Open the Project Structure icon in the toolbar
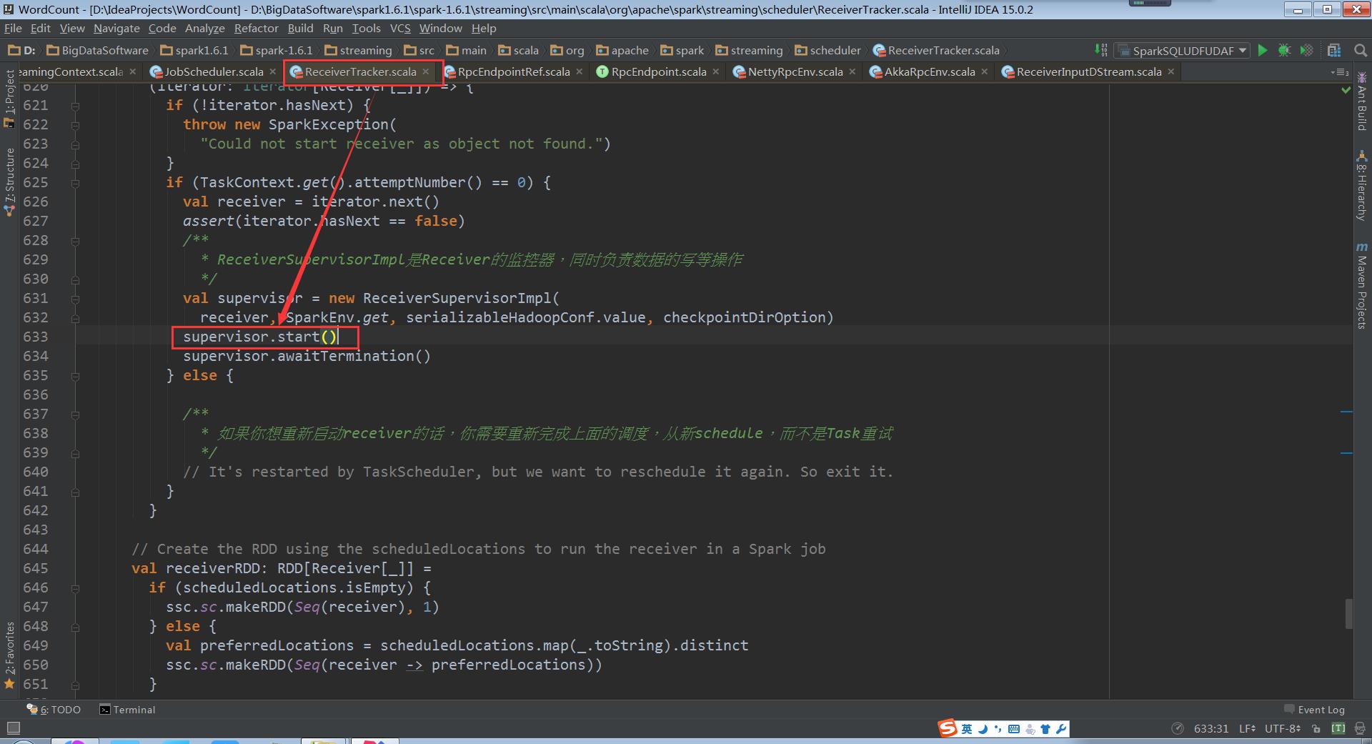The image size is (1372, 744). pos(1334,50)
